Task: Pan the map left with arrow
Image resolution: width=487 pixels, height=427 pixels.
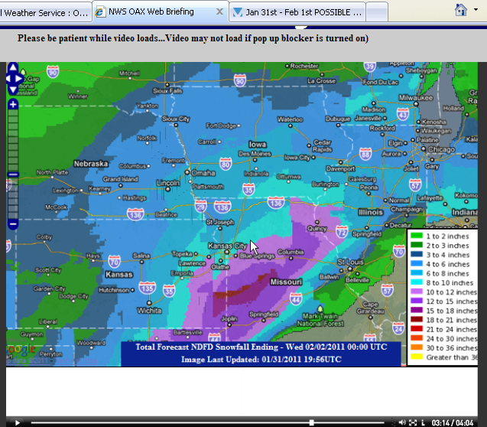Action: (x=8, y=78)
